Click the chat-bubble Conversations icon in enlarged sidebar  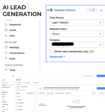pyautogui.click(x=6, y=53)
